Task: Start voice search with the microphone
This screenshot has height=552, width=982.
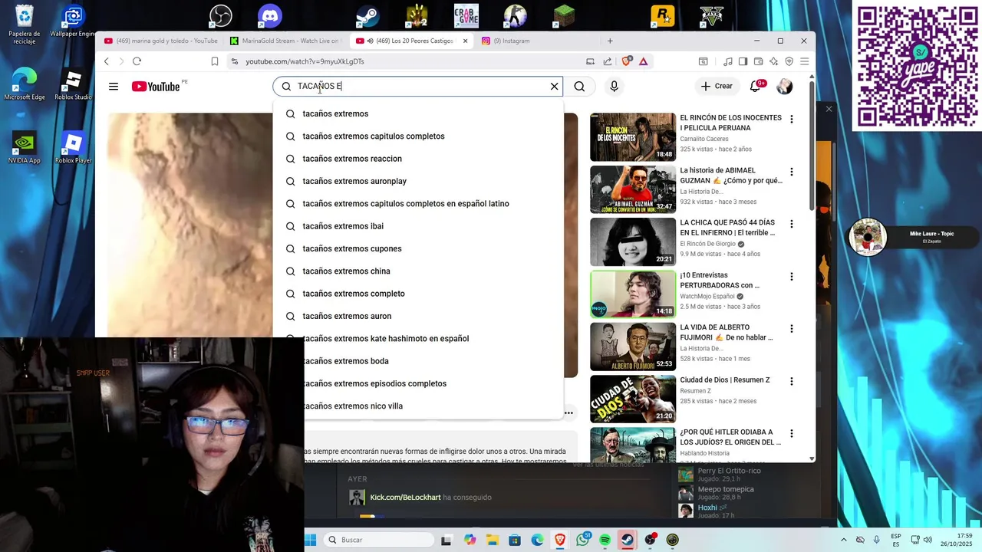Action: (x=614, y=87)
